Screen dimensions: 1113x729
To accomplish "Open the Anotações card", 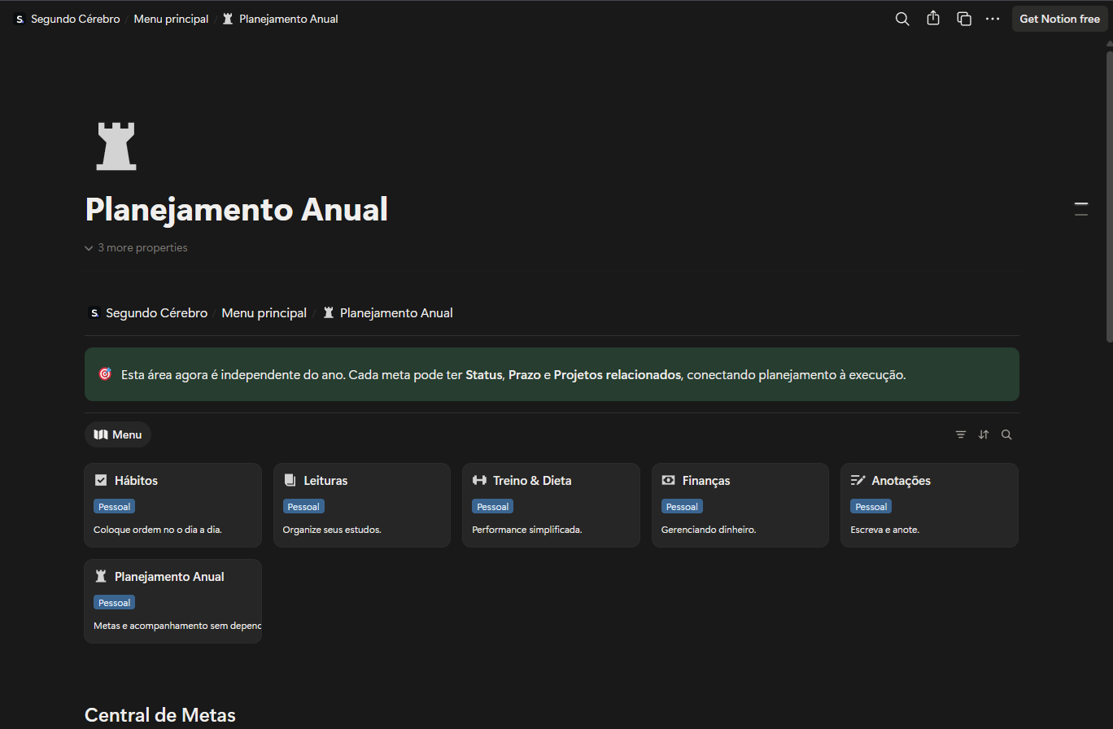I will point(929,505).
